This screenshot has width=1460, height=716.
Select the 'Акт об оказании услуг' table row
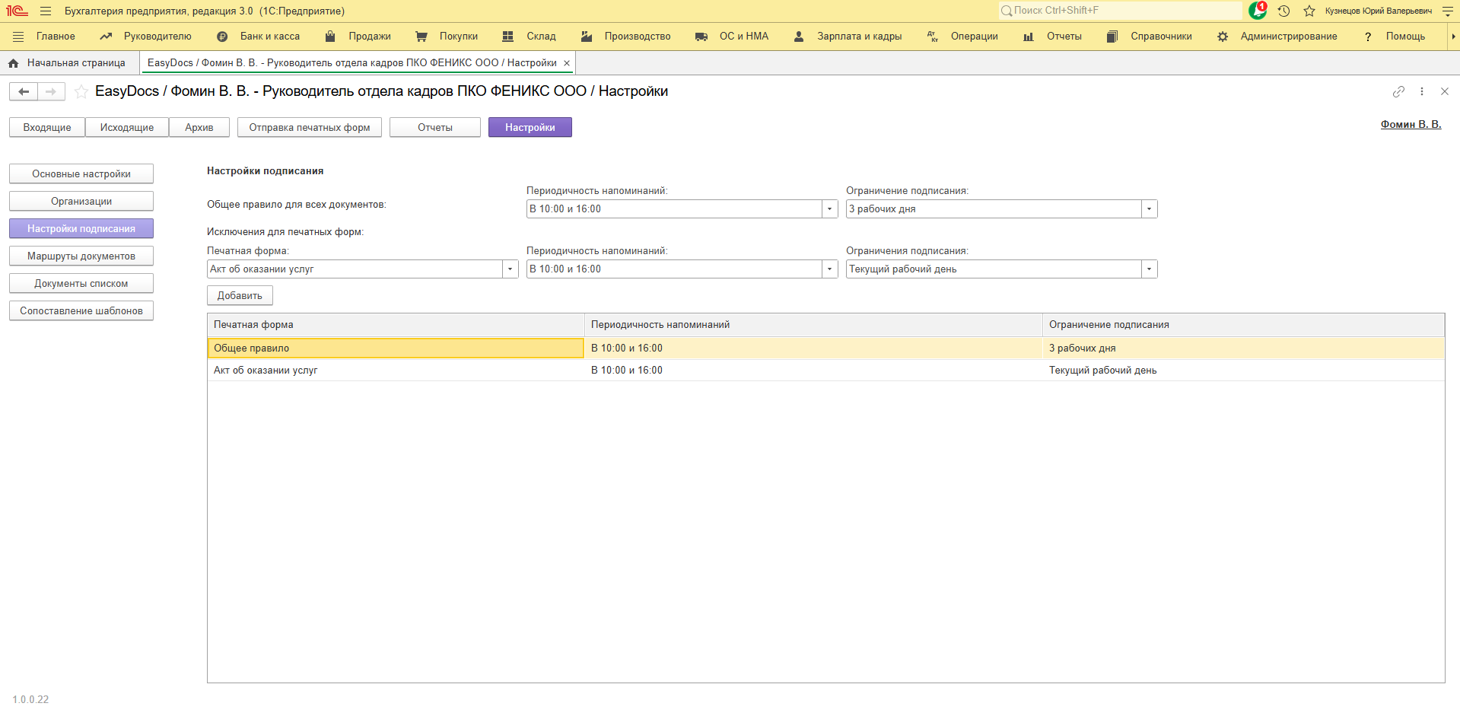(396, 371)
